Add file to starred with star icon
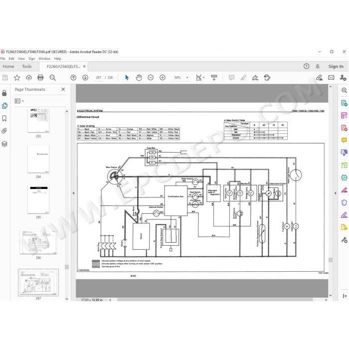This screenshot has height=349, width=349. click(17, 78)
